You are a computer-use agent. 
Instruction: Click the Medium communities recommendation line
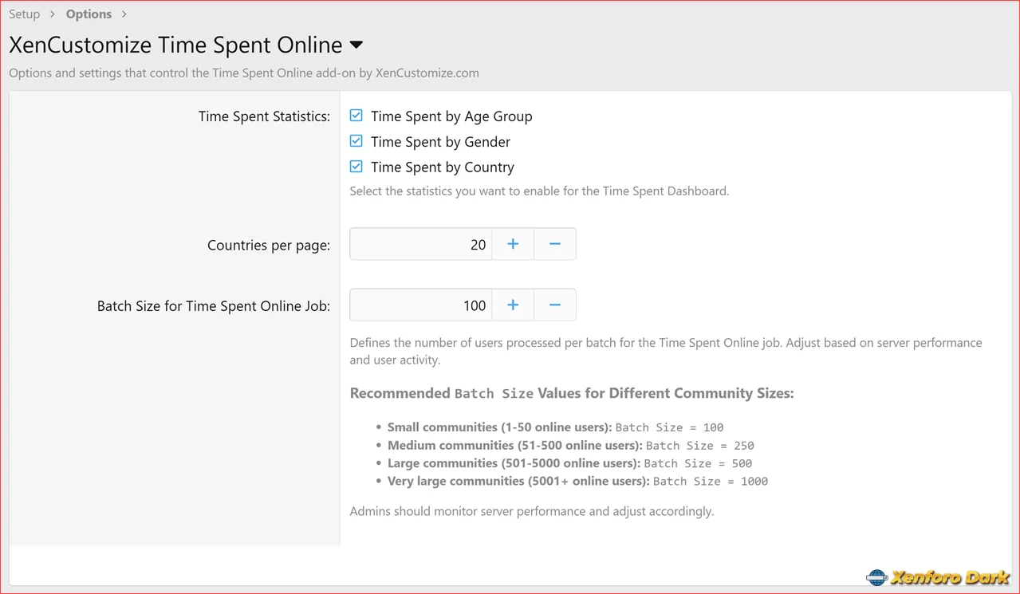[570, 445]
